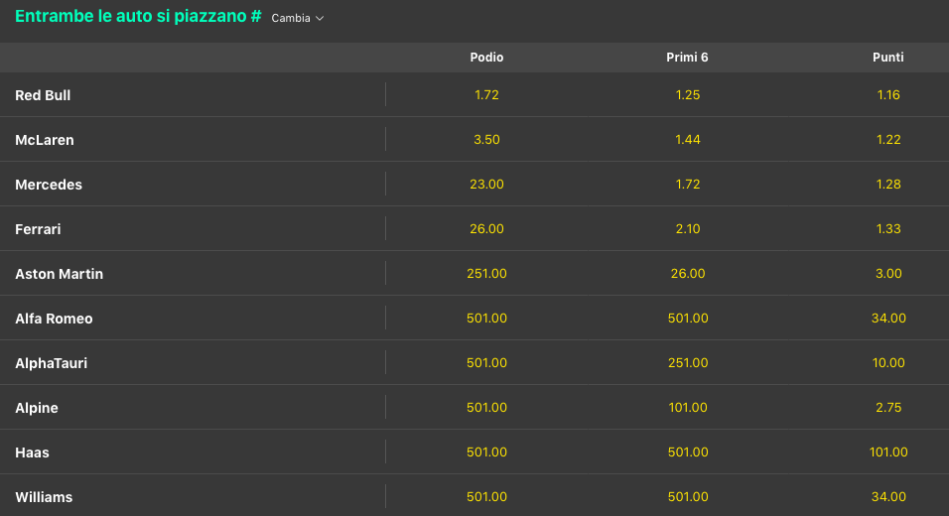Screen dimensions: 949x516
Task: Pick McLaren Podio odds 3.50
Action: coord(486,140)
